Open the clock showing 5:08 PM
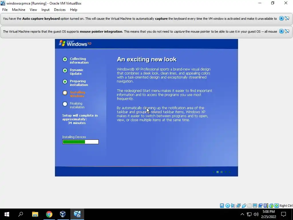This screenshot has width=293, height=220. 268,214
